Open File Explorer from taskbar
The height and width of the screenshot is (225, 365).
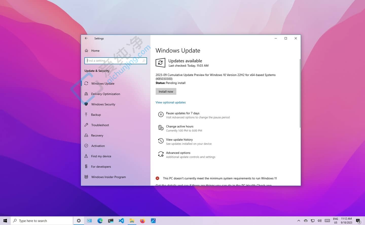point(132,221)
